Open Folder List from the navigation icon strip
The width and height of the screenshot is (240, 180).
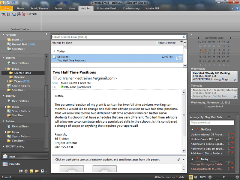pos(37,171)
